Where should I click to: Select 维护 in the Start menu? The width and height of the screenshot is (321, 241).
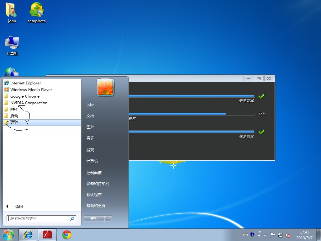pyautogui.click(x=14, y=123)
